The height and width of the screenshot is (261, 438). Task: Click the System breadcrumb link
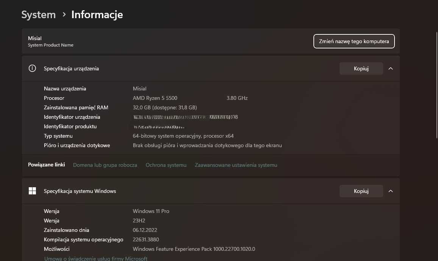(x=39, y=14)
